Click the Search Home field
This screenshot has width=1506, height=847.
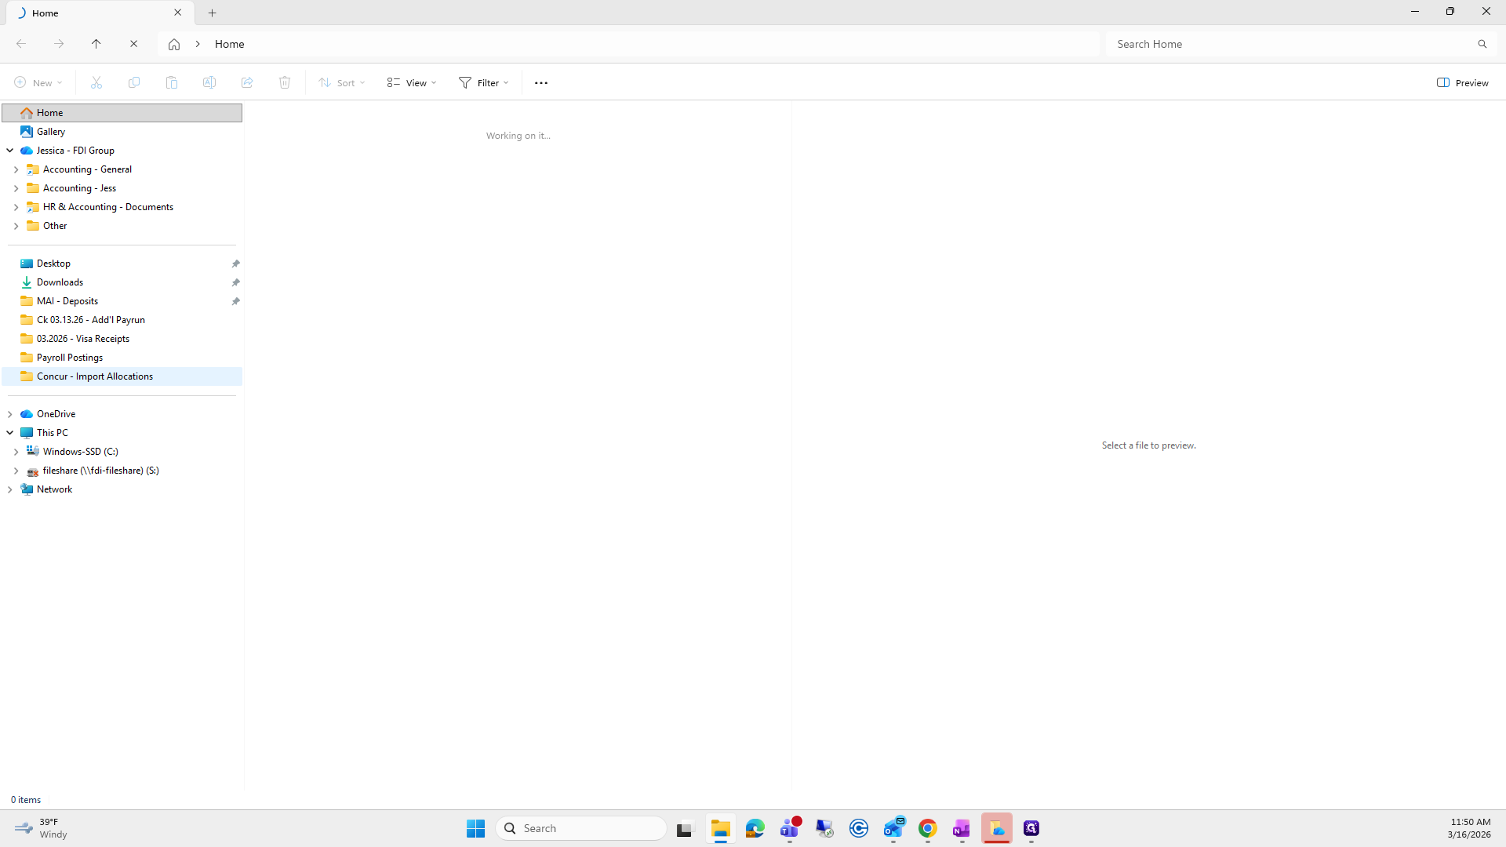(1286, 44)
